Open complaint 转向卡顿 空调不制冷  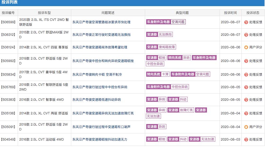point(97,75)
